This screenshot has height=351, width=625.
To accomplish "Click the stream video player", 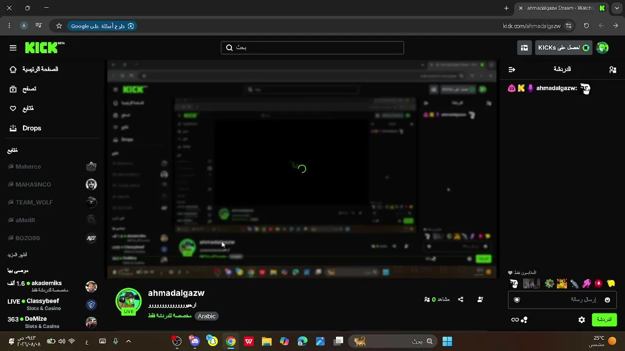I will (302, 169).
